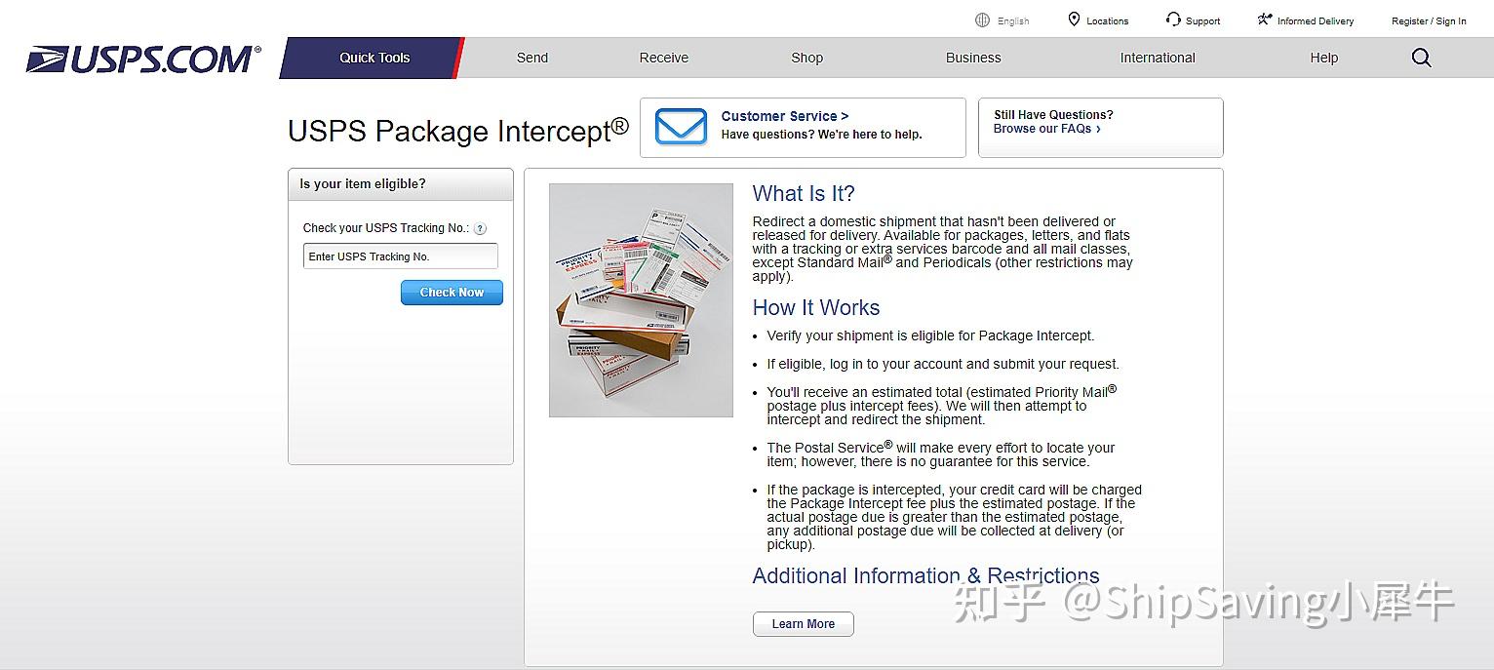Open the International menu
The width and height of the screenshot is (1494, 670).
pos(1158,58)
